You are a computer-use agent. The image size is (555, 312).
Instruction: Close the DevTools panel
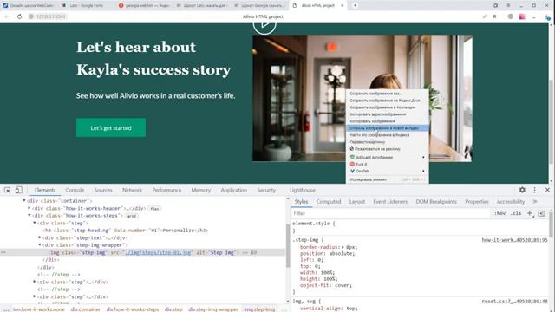coord(547,190)
